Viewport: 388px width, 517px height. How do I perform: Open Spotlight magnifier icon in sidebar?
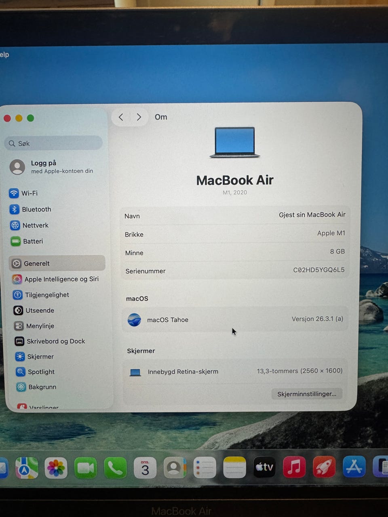[21, 372]
